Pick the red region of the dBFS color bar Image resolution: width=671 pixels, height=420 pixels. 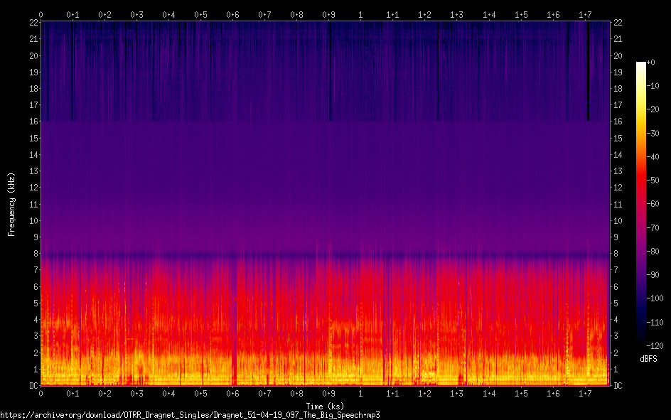pos(641,185)
